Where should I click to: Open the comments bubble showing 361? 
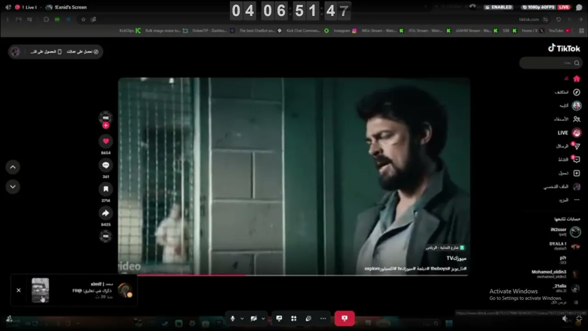pos(106,165)
